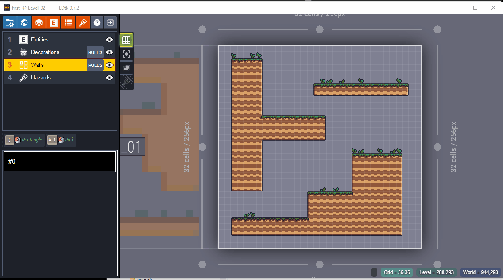
Task: Open the project settings folder icon
Action: (x=10, y=23)
